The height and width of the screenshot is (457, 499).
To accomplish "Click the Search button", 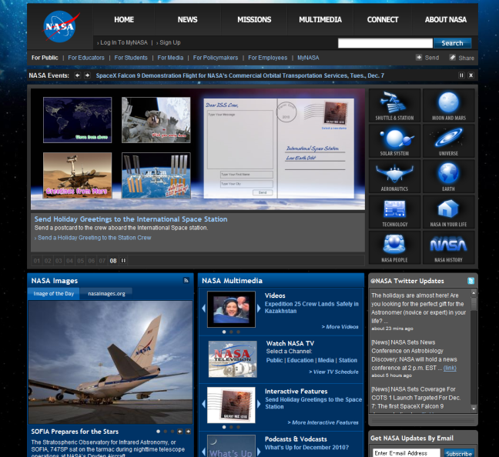I will [x=452, y=43].
